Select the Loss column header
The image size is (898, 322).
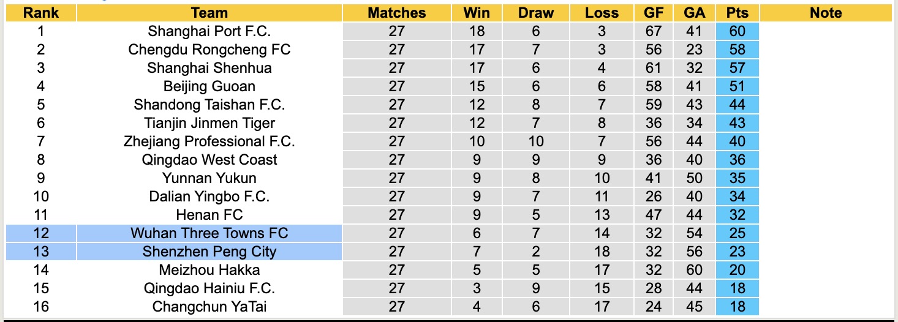(602, 13)
